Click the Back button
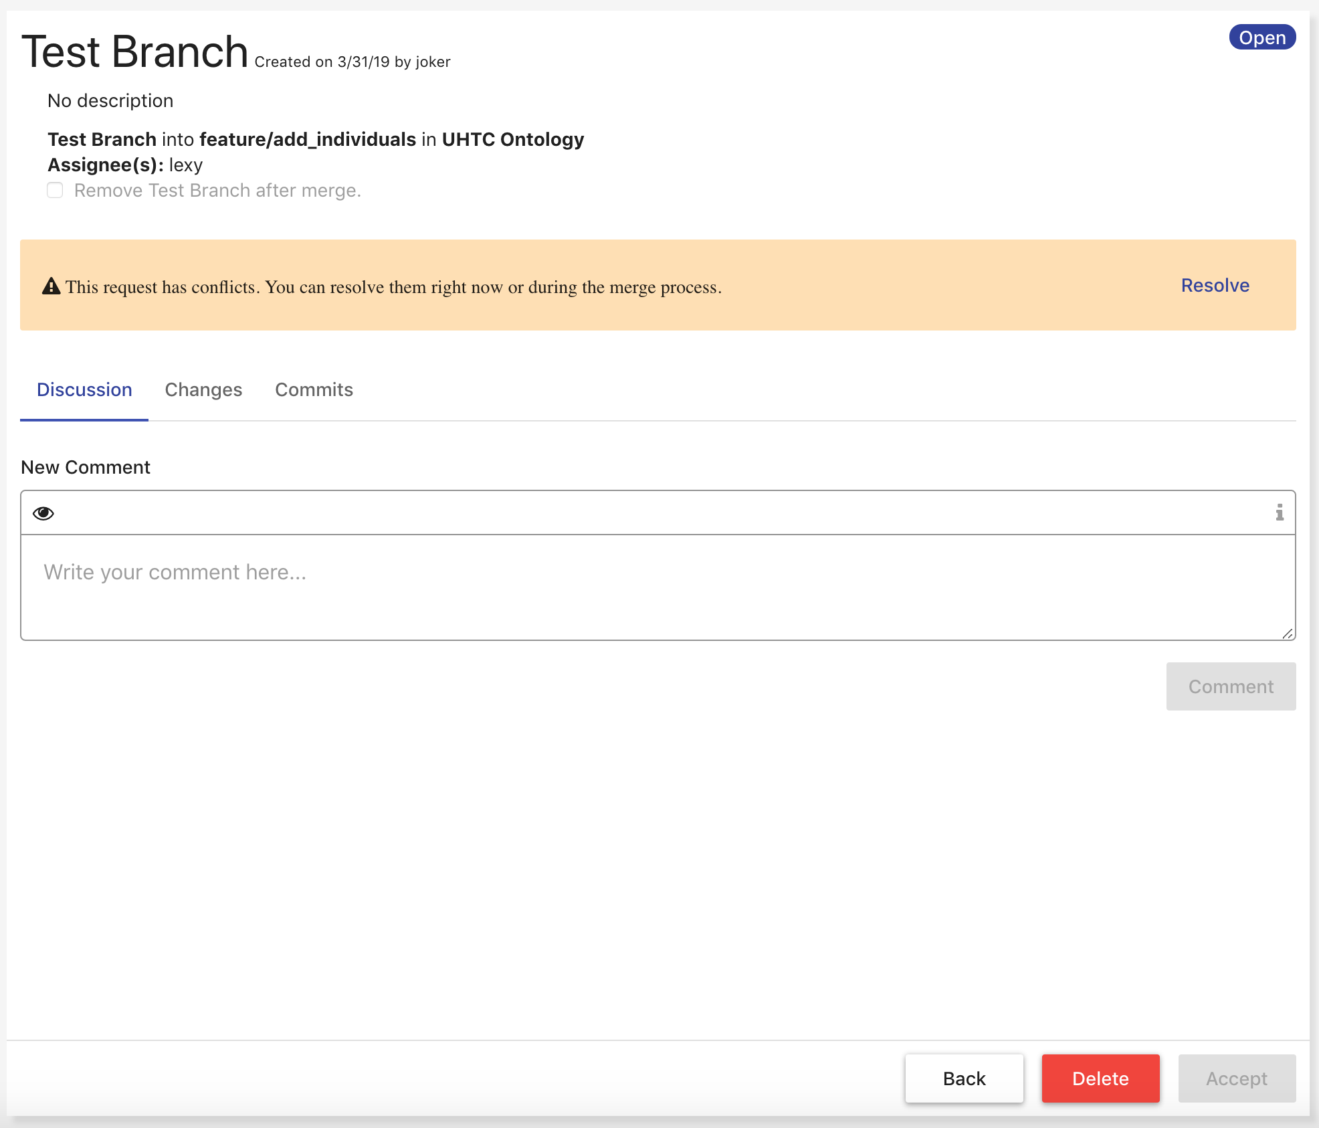 tap(964, 1078)
